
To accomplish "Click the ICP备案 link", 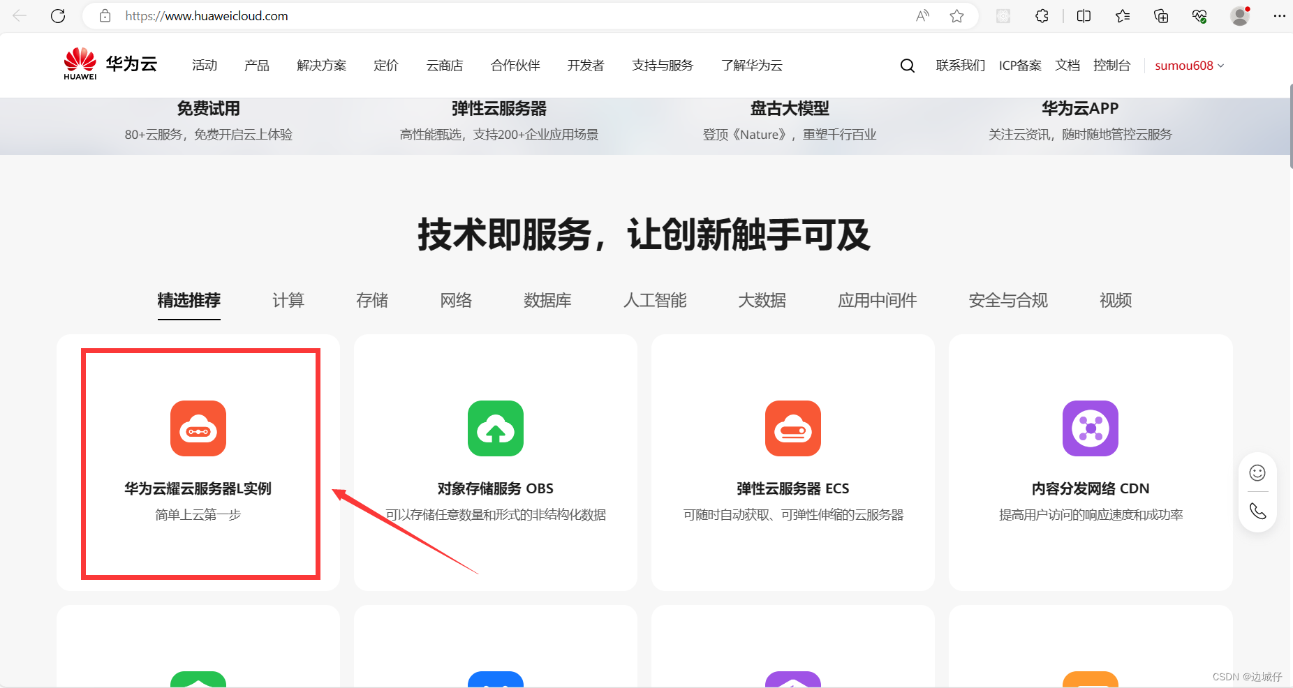I will click(1020, 66).
